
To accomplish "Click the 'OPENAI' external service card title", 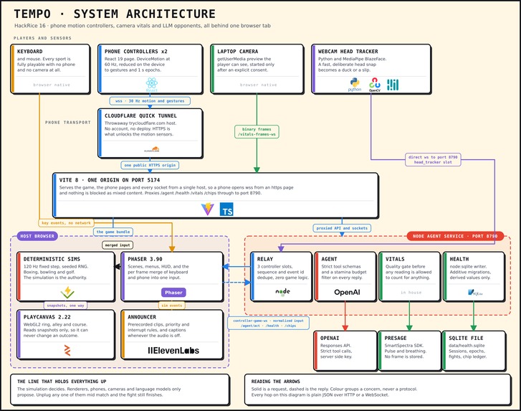I will coord(330,338).
